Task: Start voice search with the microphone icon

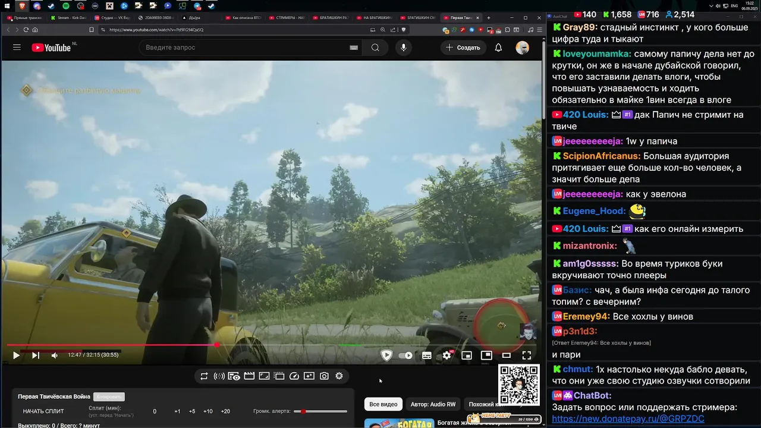Action: pos(404,48)
